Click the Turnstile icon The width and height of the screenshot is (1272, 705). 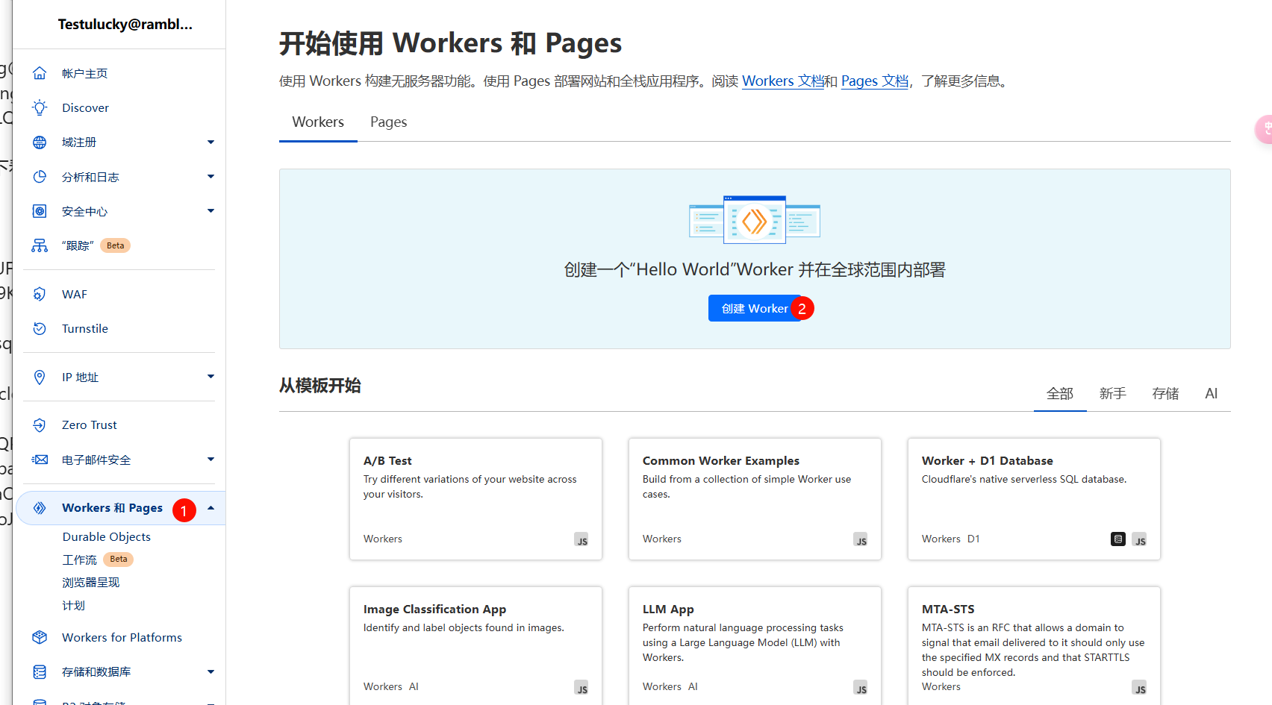(40, 328)
